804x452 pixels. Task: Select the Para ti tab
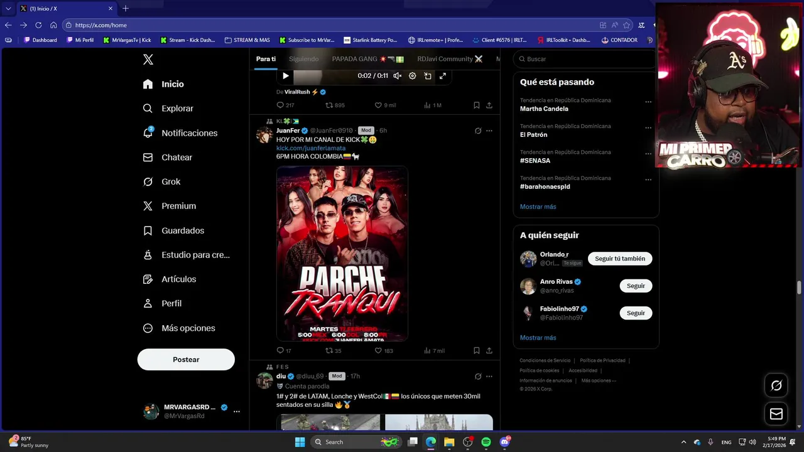[x=266, y=59]
